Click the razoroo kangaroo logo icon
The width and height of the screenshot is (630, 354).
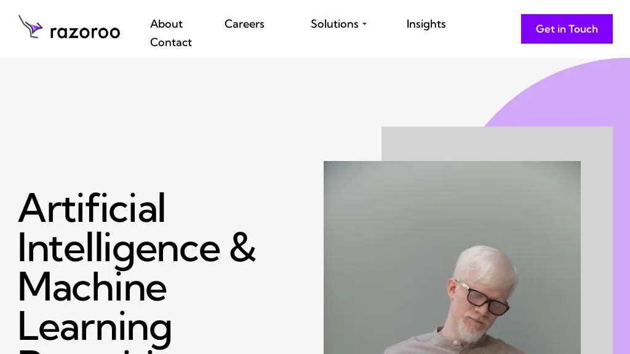(31, 26)
